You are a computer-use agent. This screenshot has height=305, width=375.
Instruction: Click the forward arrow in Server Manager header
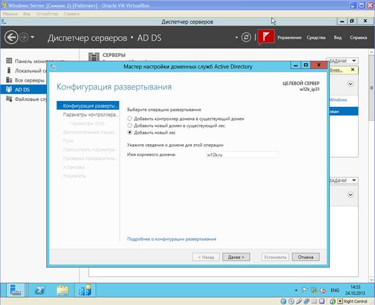24,37
